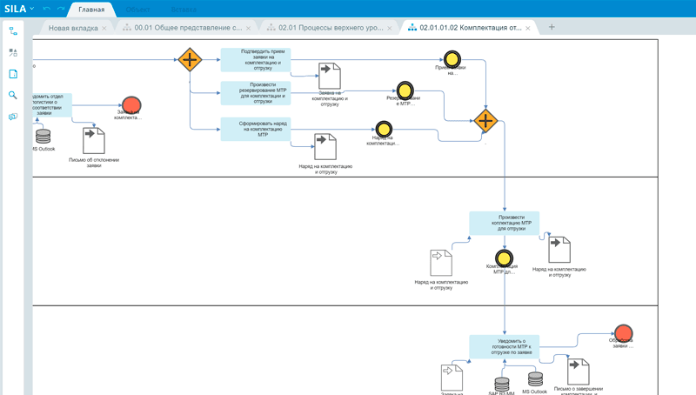
Task: Open the model tree sidebar icon
Action: point(13,31)
